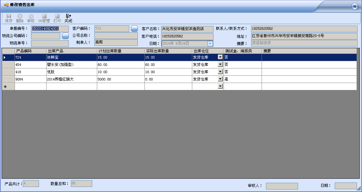The width and height of the screenshot is (362, 192).
Task: Expand 出库仓位 dropdown for 冰鲜宝 row
Action: tap(220, 57)
